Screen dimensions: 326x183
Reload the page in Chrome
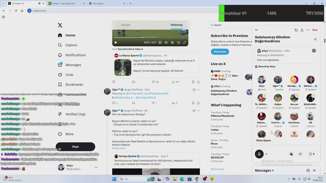coord(16,11)
